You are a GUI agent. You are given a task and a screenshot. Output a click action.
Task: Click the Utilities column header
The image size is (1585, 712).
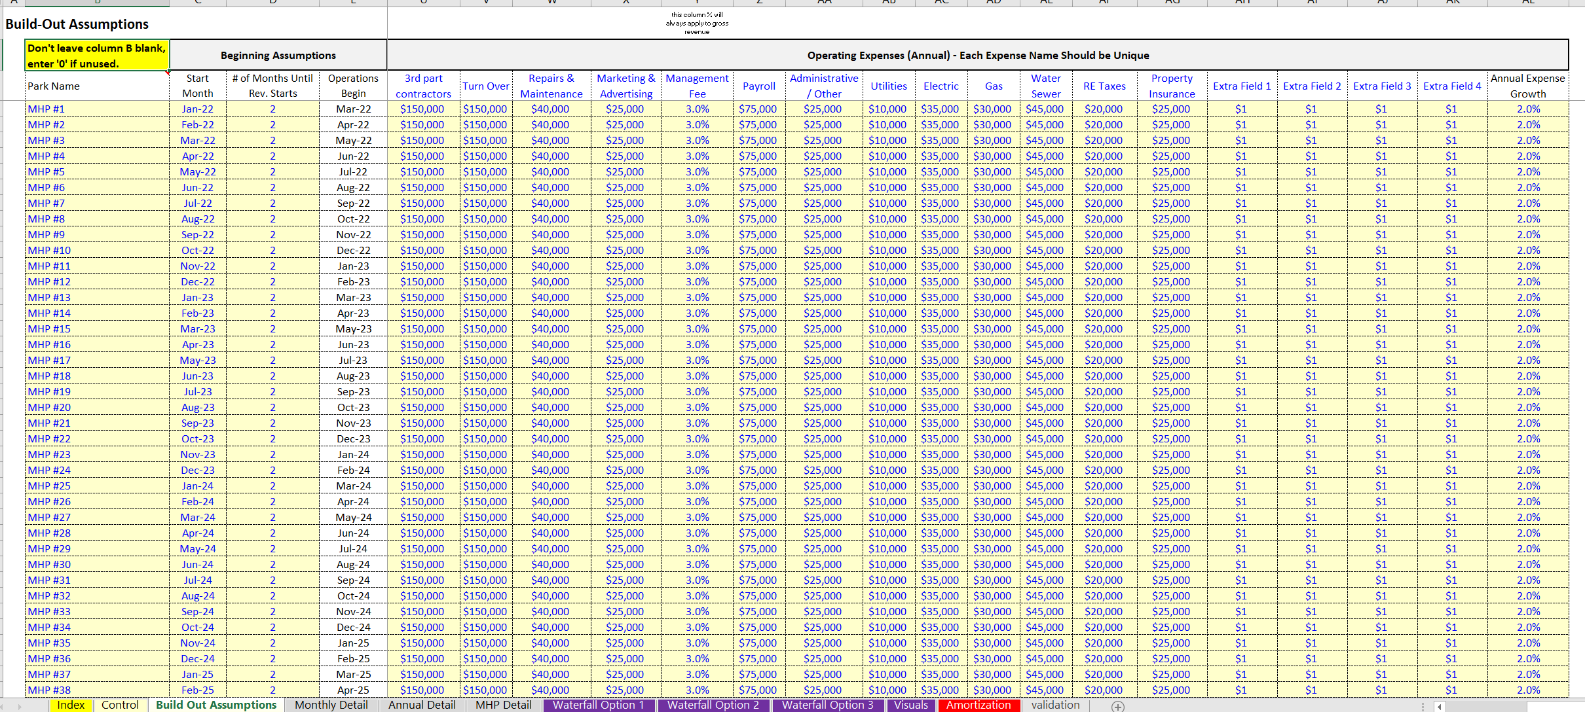889,86
